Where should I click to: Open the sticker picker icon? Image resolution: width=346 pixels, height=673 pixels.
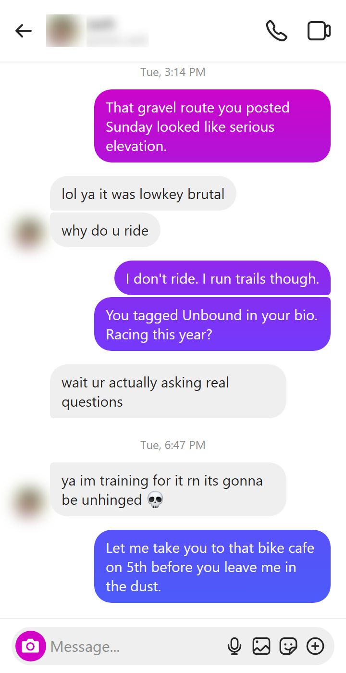[288, 646]
